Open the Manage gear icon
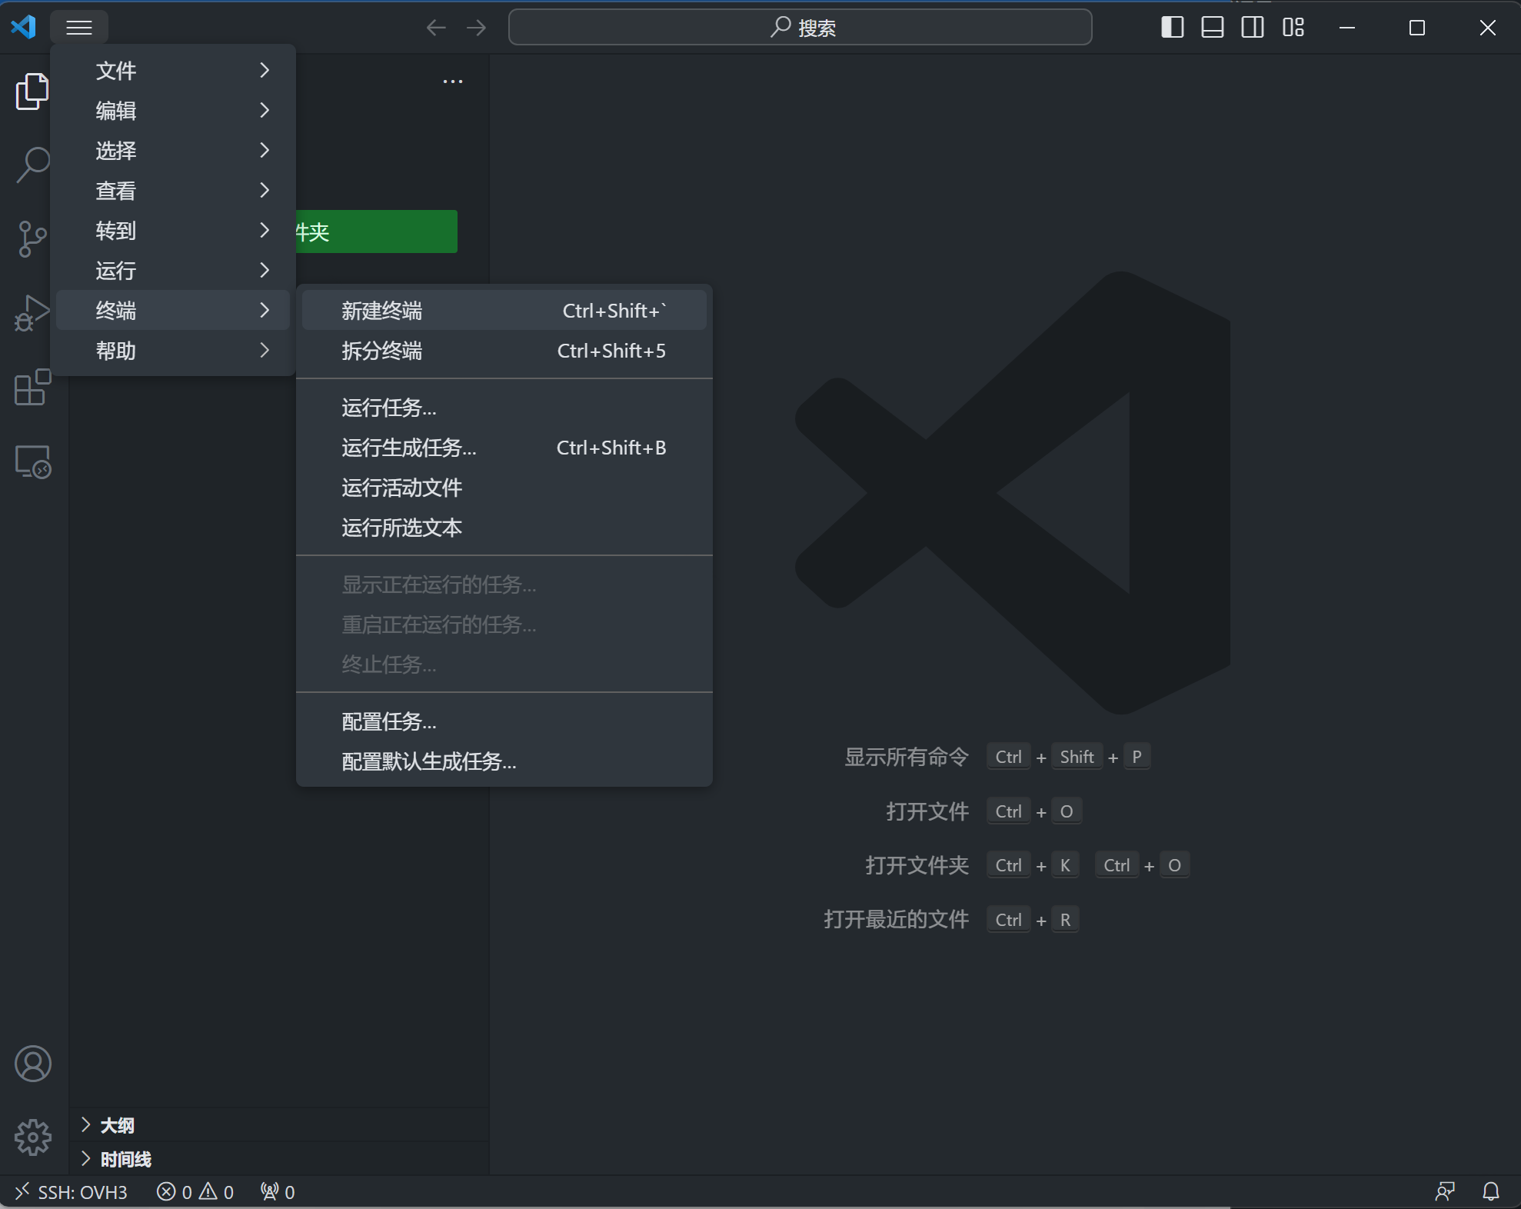This screenshot has width=1521, height=1209. [32, 1137]
